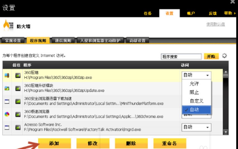The image size is (238, 149).
Task: Open the 高级设置 firewall tab
Action: (x=137, y=40)
